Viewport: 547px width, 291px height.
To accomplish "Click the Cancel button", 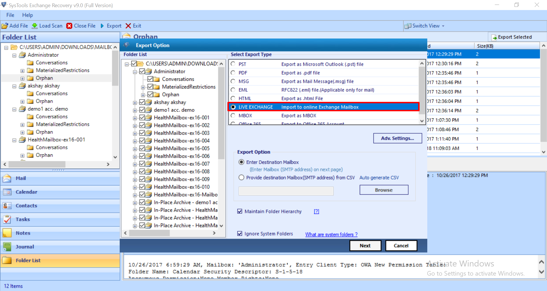I will [401, 246].
